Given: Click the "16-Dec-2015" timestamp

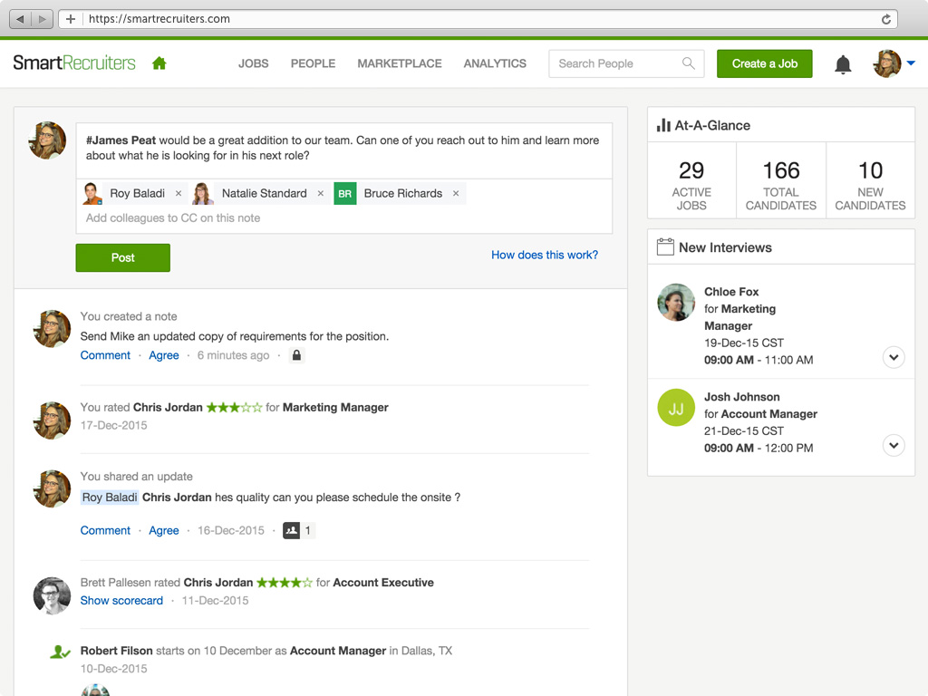Looking at the screenshot, I should coord(231,530).
